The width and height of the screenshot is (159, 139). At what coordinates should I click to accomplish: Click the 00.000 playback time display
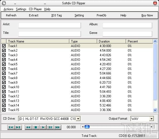pyautogui.click(x=71, y=127)
